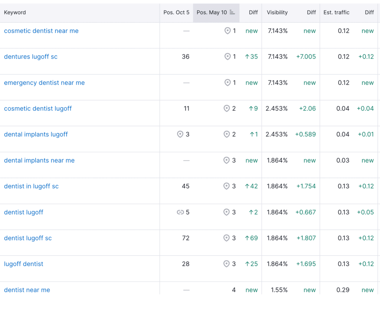Sort by Keyword column header
This screenshot has height=309, width=380.
click(15, 12)
